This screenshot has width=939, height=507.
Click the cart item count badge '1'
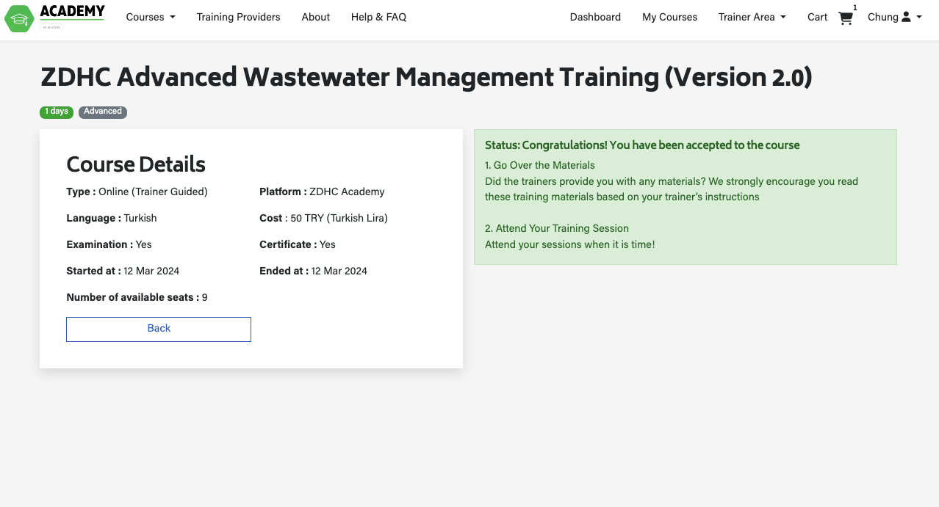(x=855, y=8)
